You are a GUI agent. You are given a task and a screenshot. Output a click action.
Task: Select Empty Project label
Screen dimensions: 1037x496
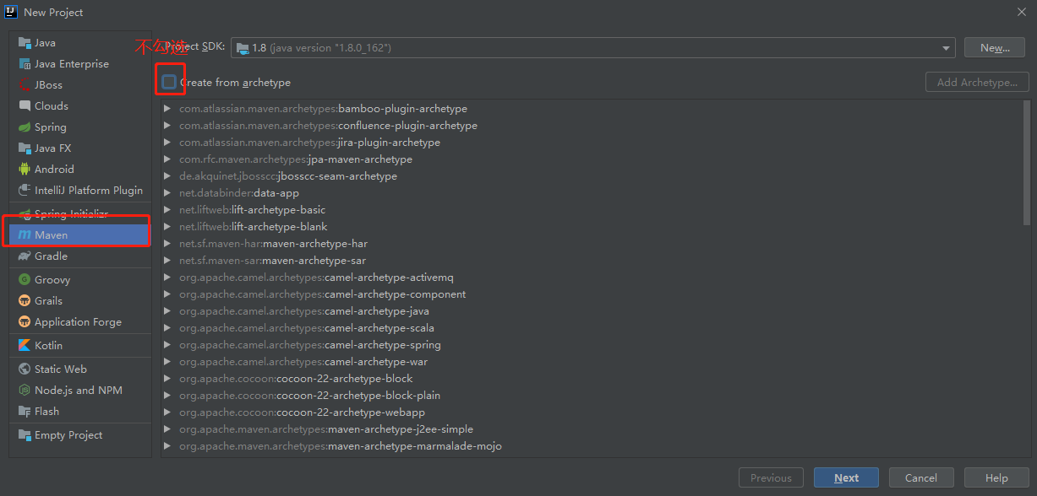pos(68,435)
